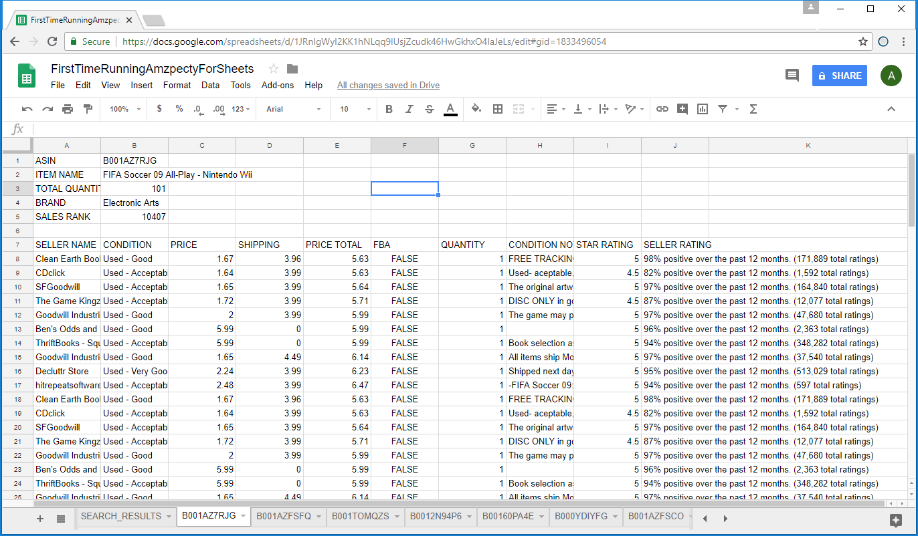Open the fill color picker
The width and height of the screenshot is (918, 536).
pos(476,109)
